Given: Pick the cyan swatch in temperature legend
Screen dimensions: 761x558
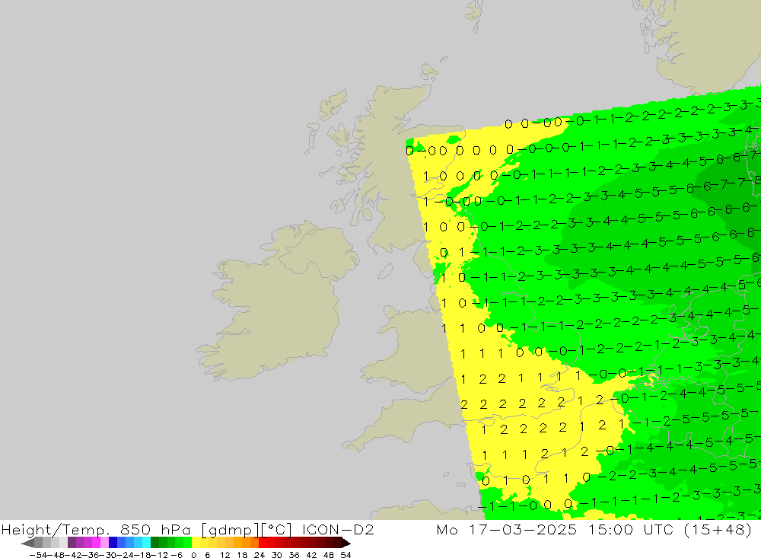Looking at the screenshot, I should [146, 543].
